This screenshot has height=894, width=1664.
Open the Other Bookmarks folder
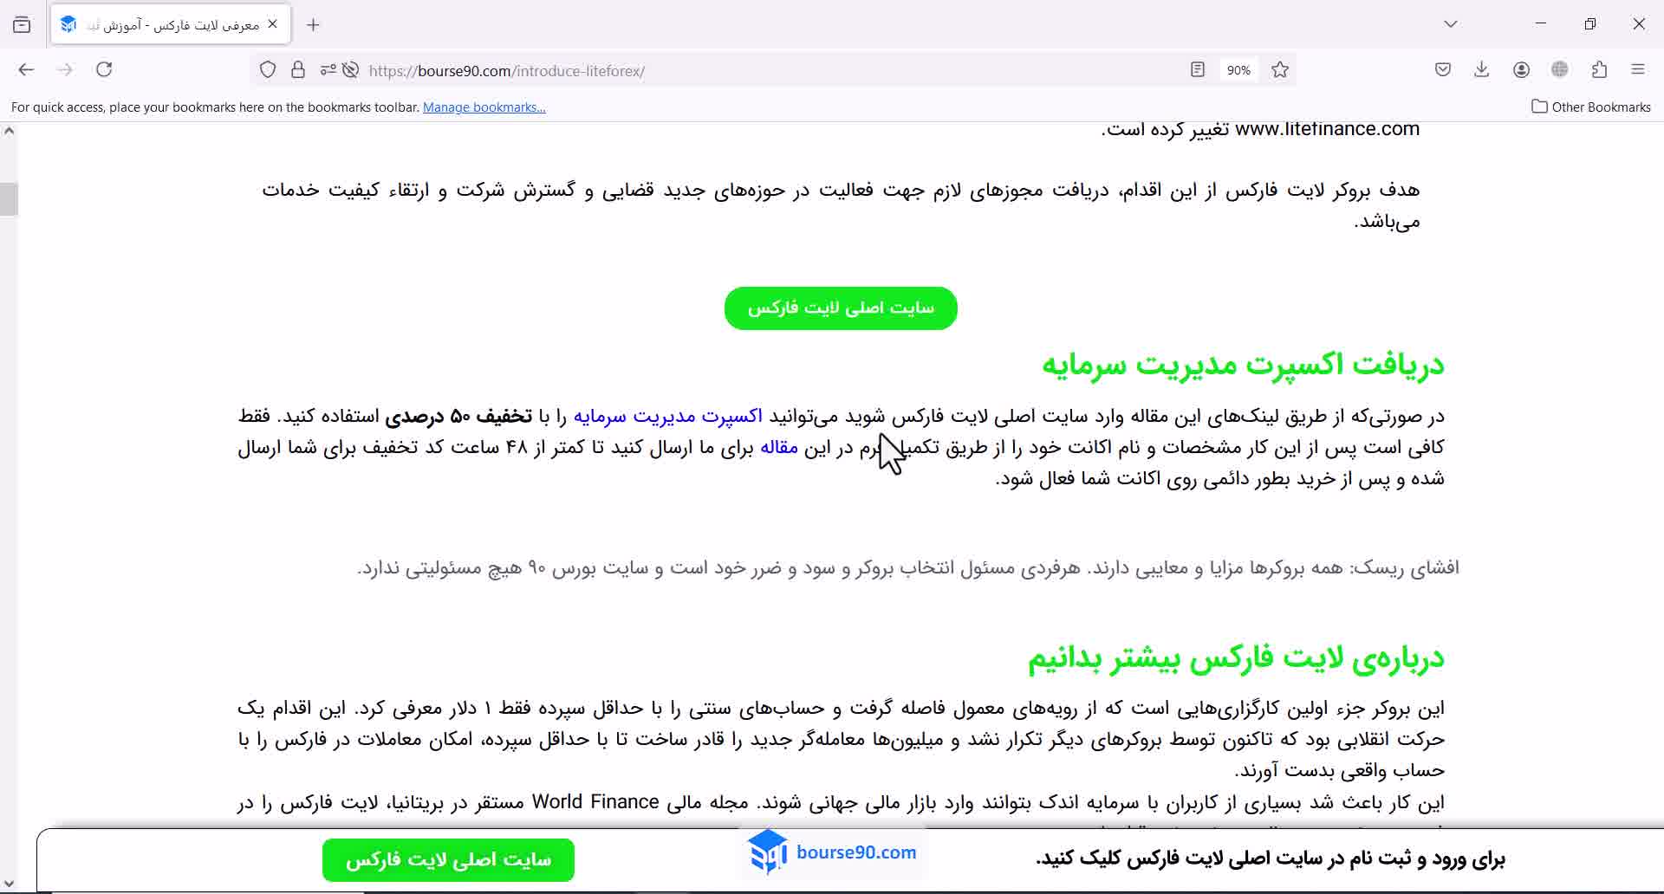(1591, 107)
